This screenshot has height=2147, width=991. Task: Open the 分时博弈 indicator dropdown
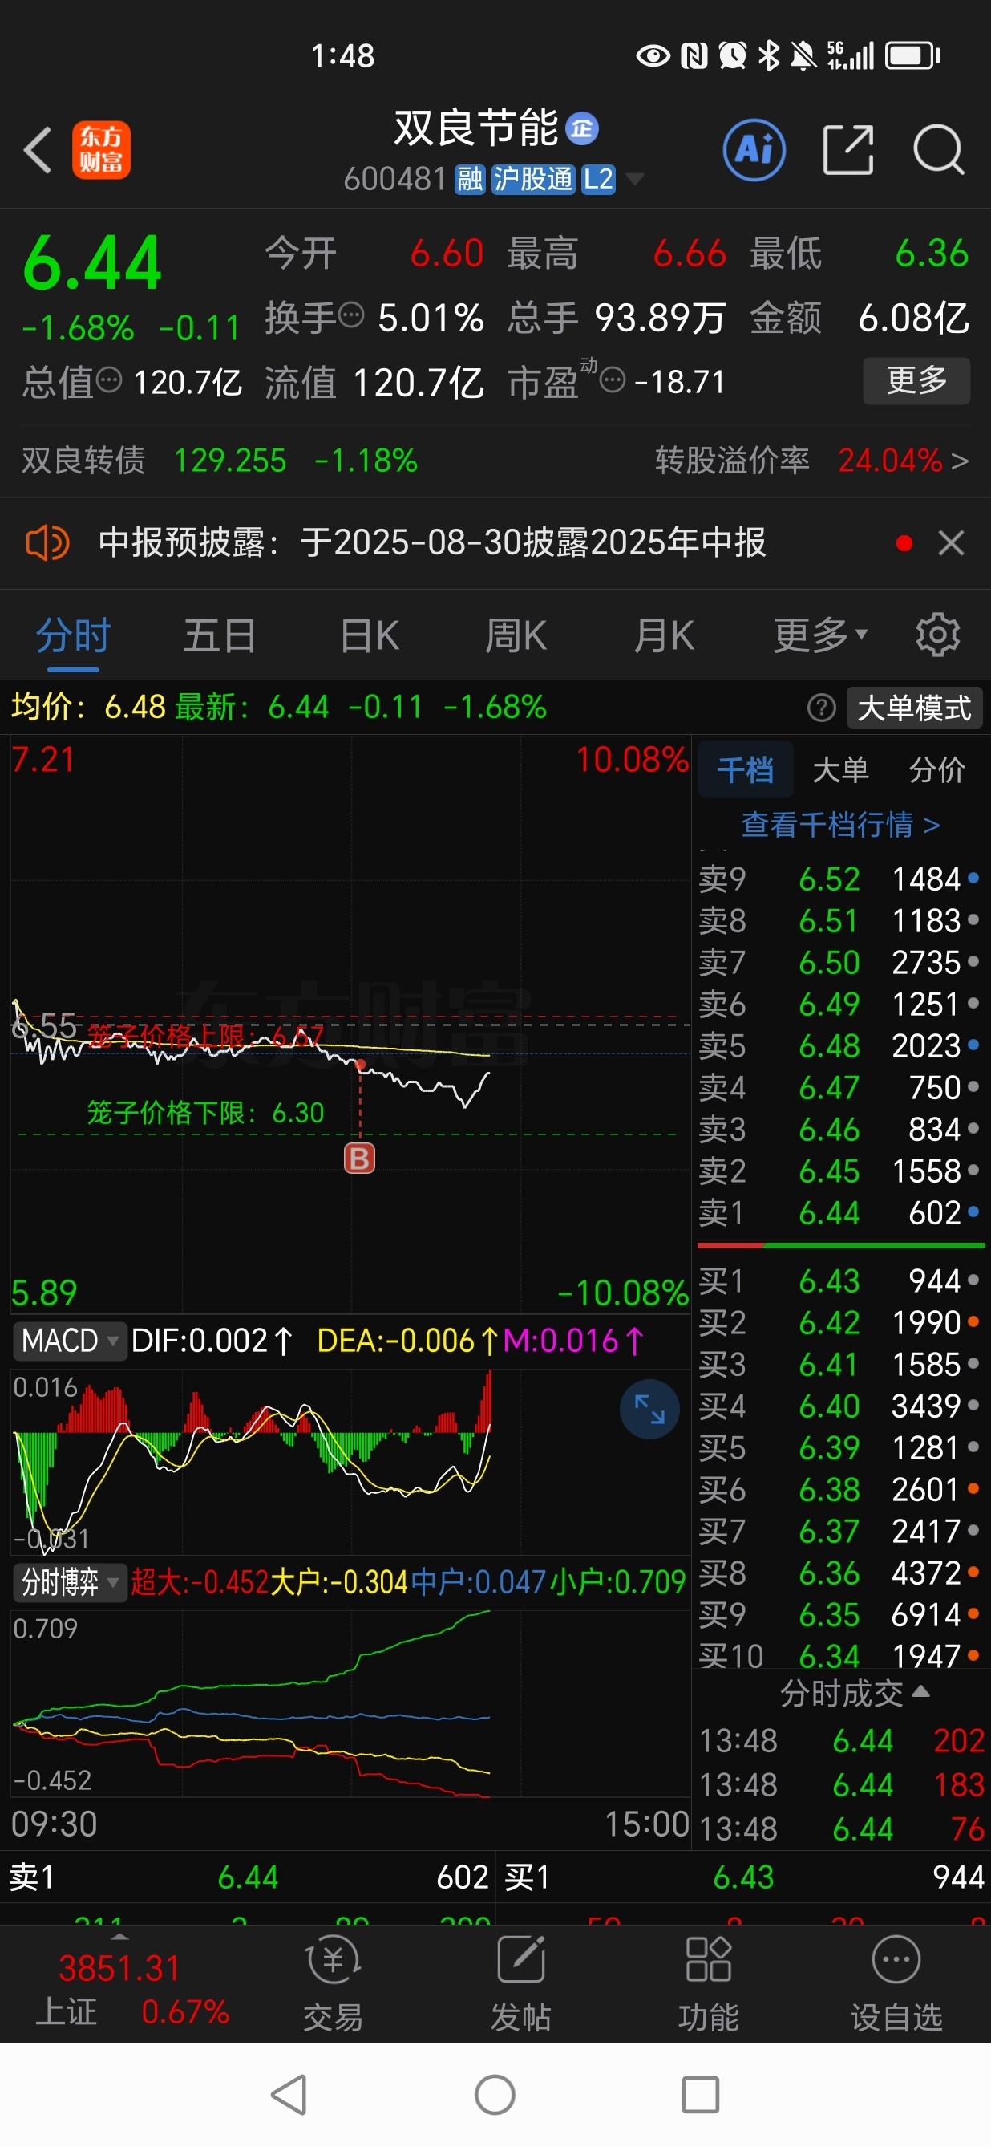70,1581
